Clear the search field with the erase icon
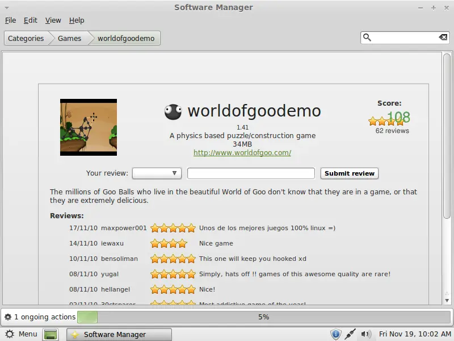 point(443,38)
